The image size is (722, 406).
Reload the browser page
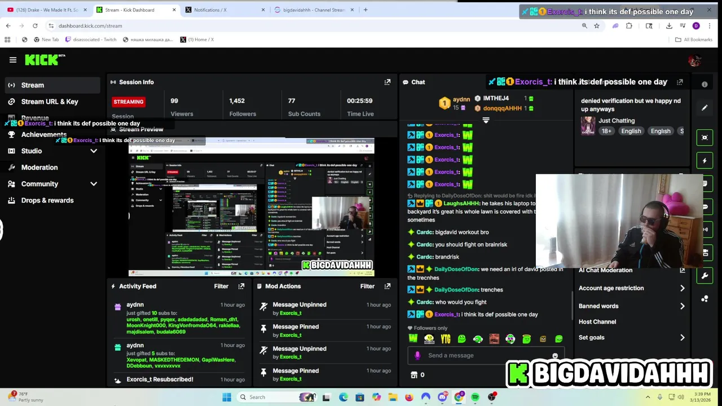(x=35, y=26)
